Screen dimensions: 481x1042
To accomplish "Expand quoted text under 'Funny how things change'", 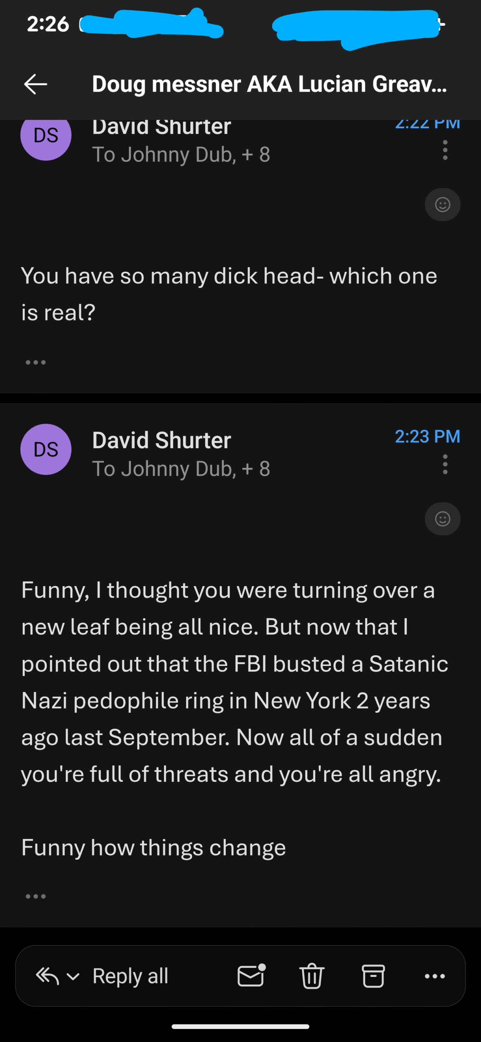I will click(x=36, y=896).
